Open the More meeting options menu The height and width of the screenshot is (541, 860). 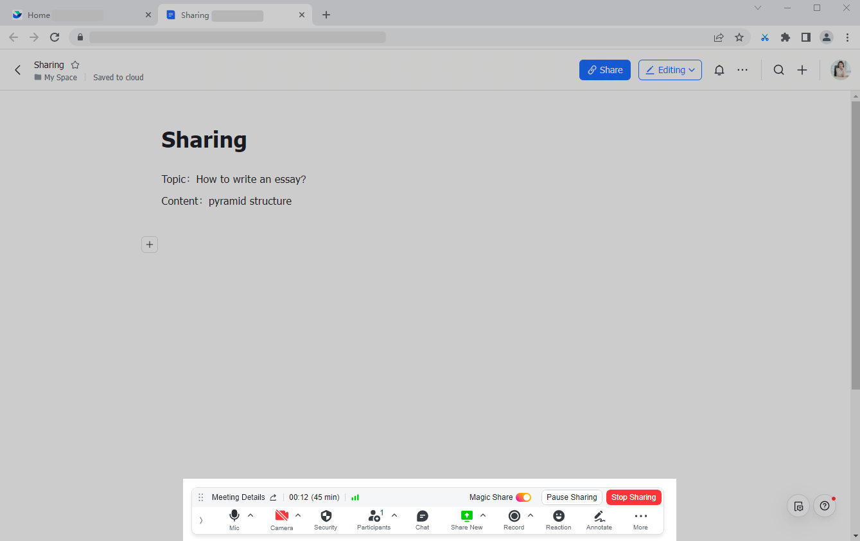click(640, 515)
